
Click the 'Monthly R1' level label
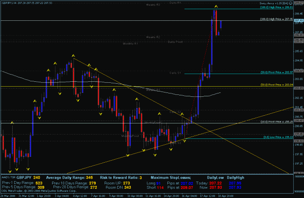point(130,44)
